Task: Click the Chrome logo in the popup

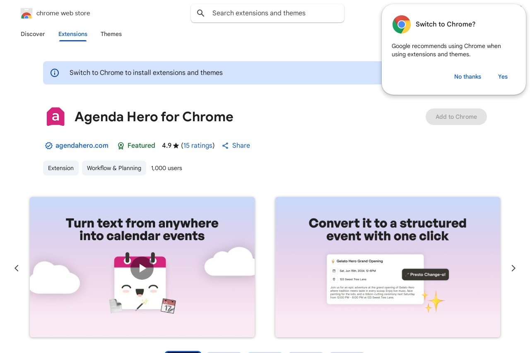Action: (x=402, y=24)
